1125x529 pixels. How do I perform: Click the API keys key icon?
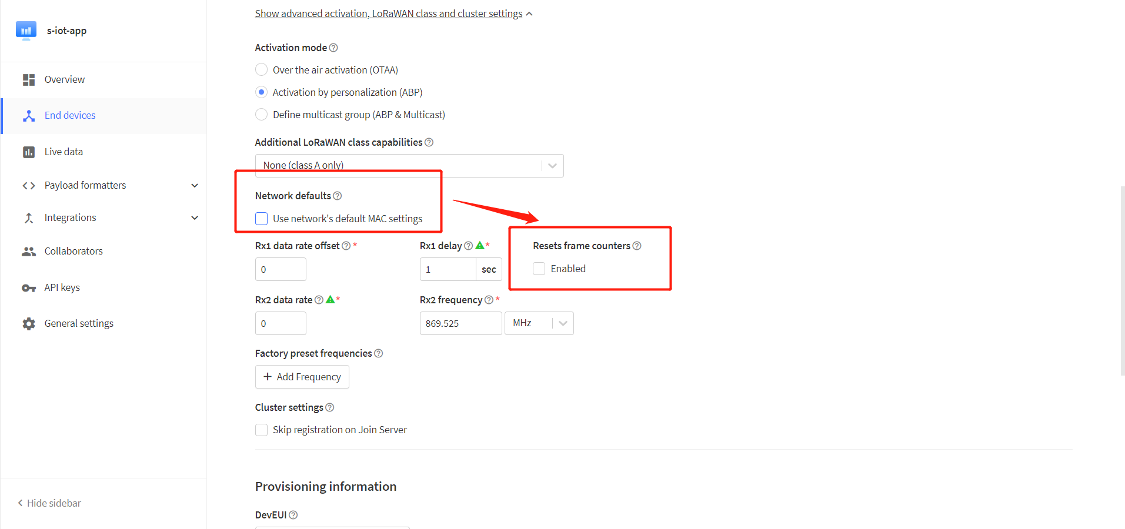point(28,288)
